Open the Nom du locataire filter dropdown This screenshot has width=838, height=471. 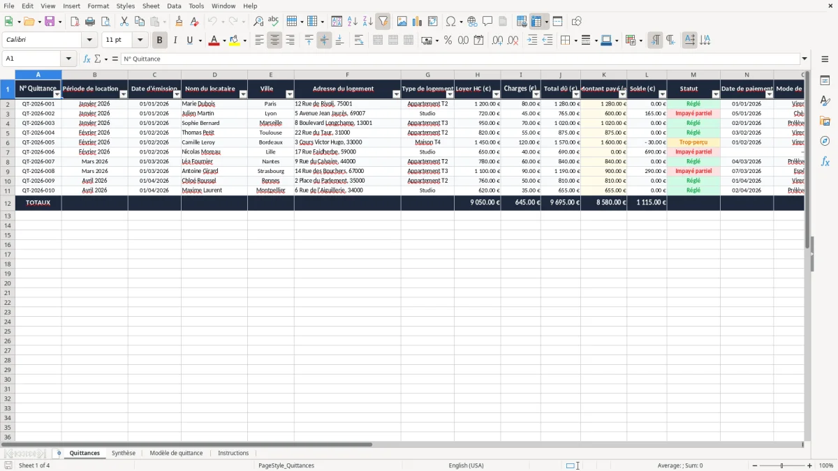(243, 94)
